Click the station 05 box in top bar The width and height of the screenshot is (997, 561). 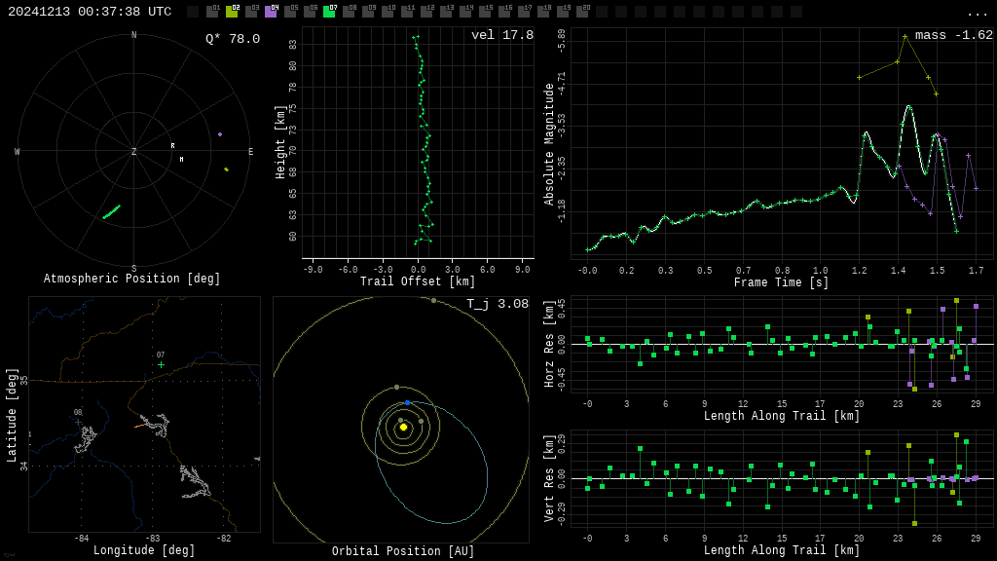coord(290,12)
